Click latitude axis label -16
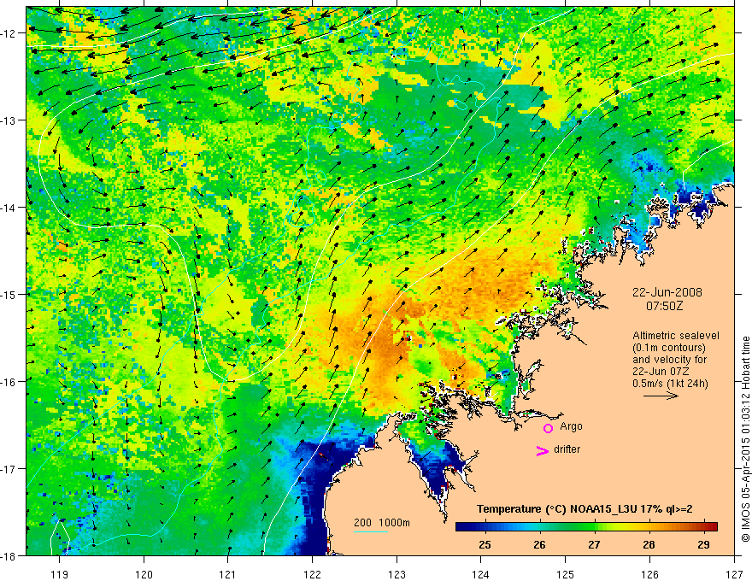This screenshot has height=581, width=752. coord(9,382)
